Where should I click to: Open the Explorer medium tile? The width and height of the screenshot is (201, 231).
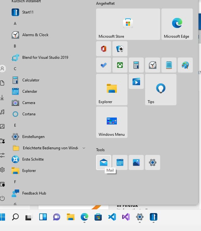coord(111,90)
